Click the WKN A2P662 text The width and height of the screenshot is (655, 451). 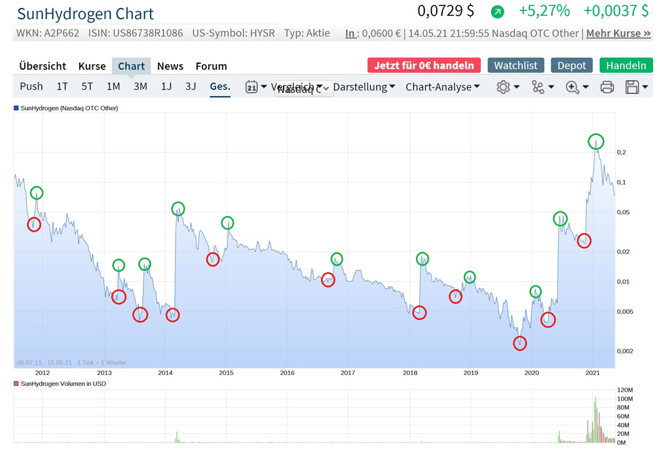click(x=48, y=33)
